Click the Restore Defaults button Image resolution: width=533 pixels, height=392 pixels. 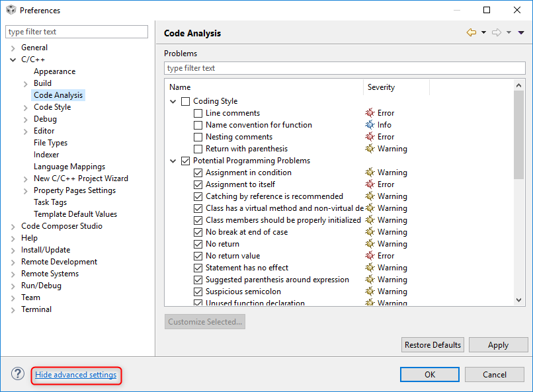tap(432, 345)
